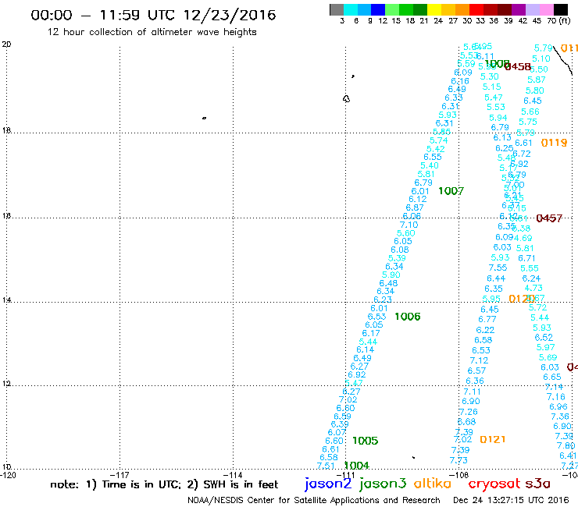Click the wave height value 4.69

tap(523, 238)
